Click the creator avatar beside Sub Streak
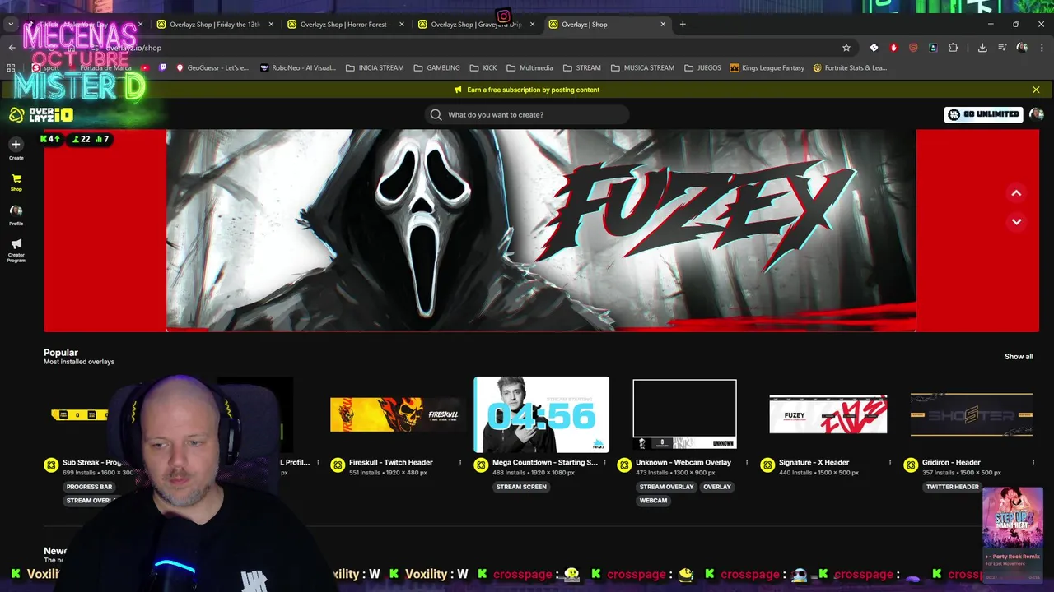This screenshot has width=1054, height=592. (x=51, y=465)
